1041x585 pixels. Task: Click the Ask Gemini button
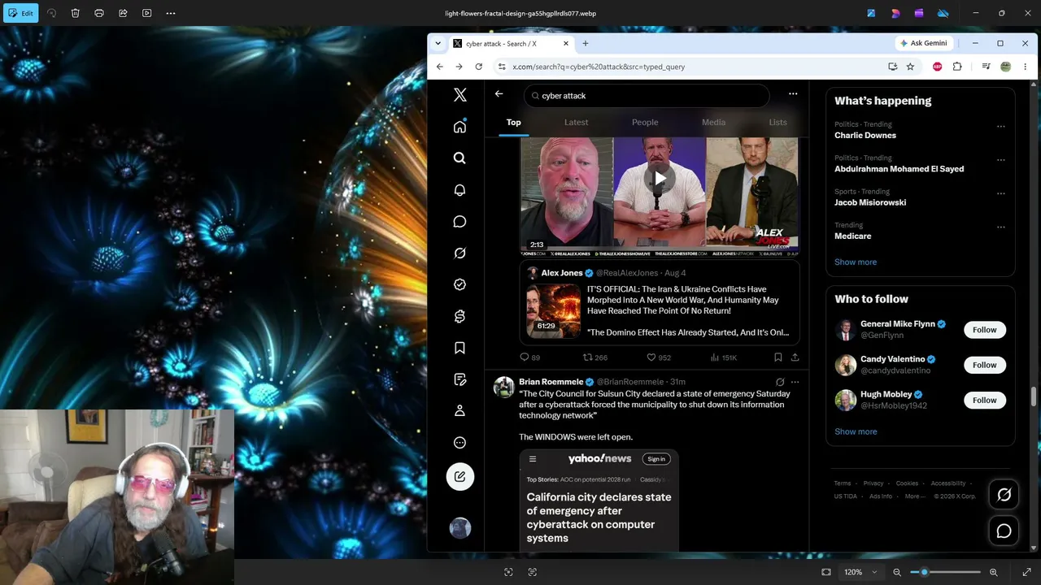point(924,43)
